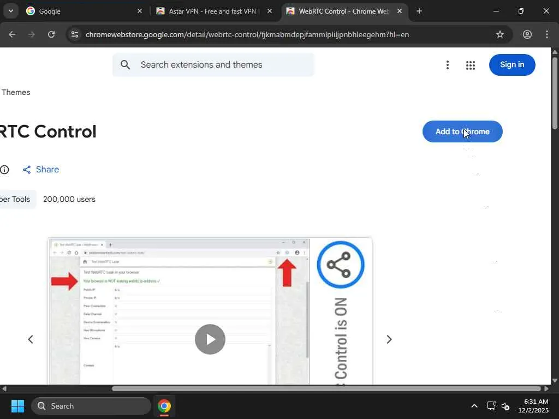The height and width of the screenshot is (419, 559).
Task: Open the Windows Start menu
Action: [x=17, y=406]
